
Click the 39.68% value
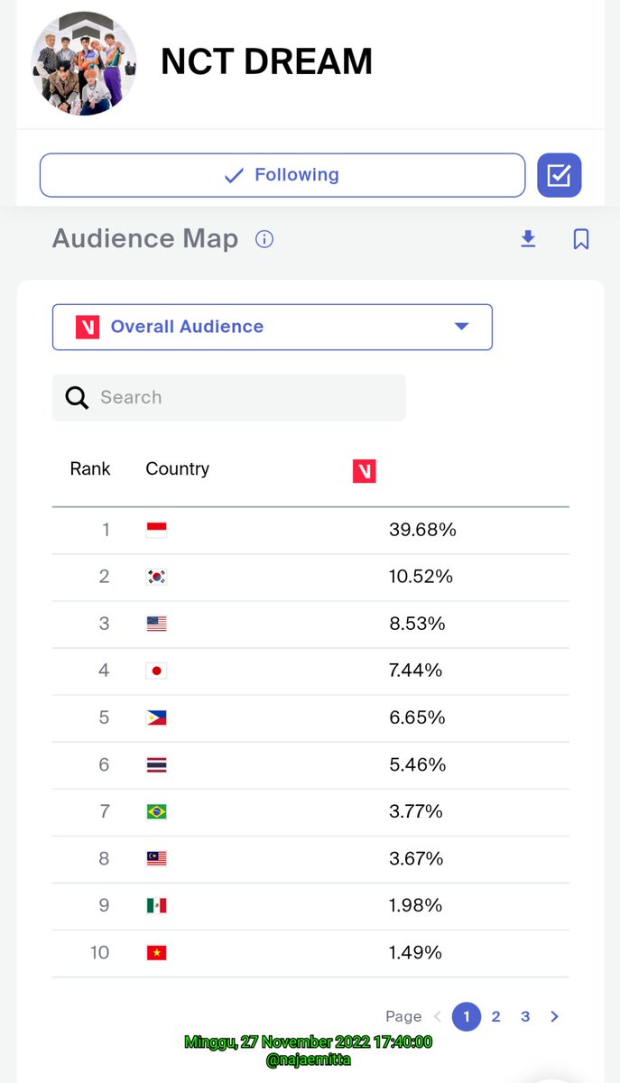pyautogui.click(x=422, y=530)
